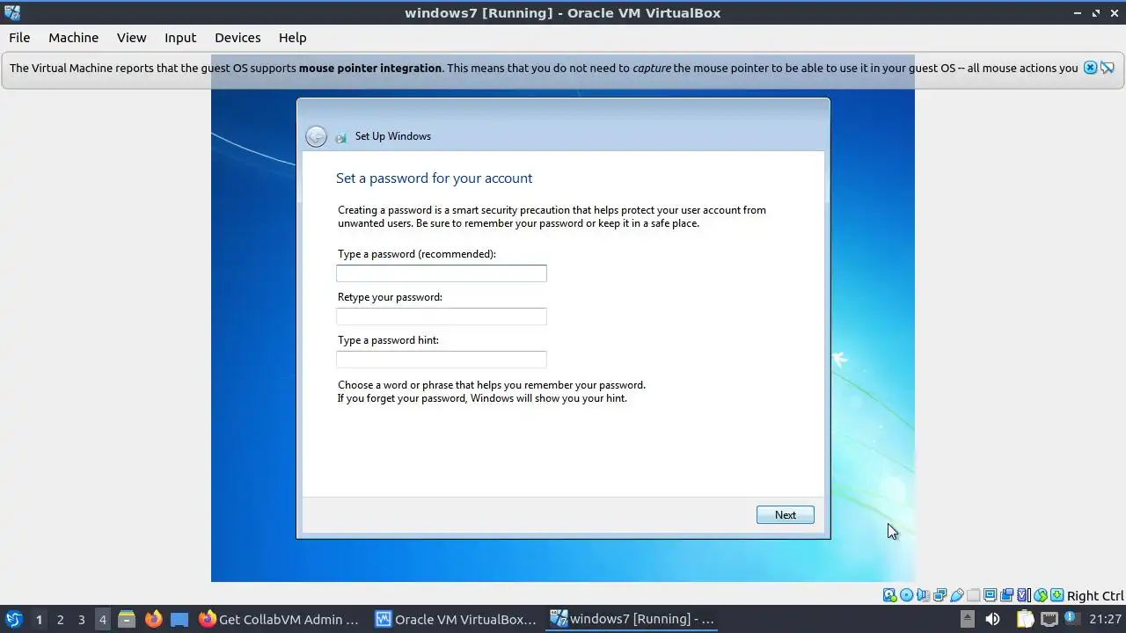Image resolution: width=1126 pixels, height=633 pixels.
Task: Switch to Get CollabVM Admin Firefox window
Action: [280, 619]
